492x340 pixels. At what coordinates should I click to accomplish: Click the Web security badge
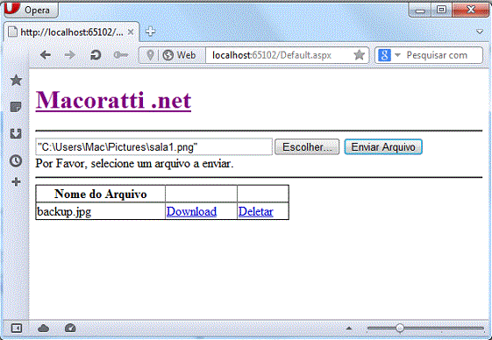[x=180, y=55]
